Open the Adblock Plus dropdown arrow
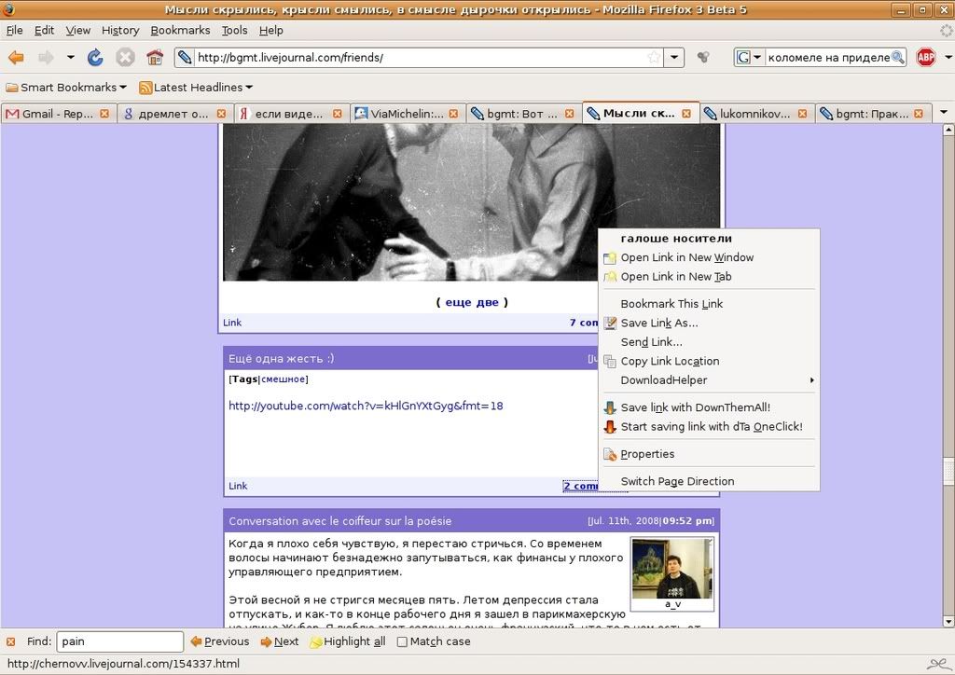 tap(948, 58)
